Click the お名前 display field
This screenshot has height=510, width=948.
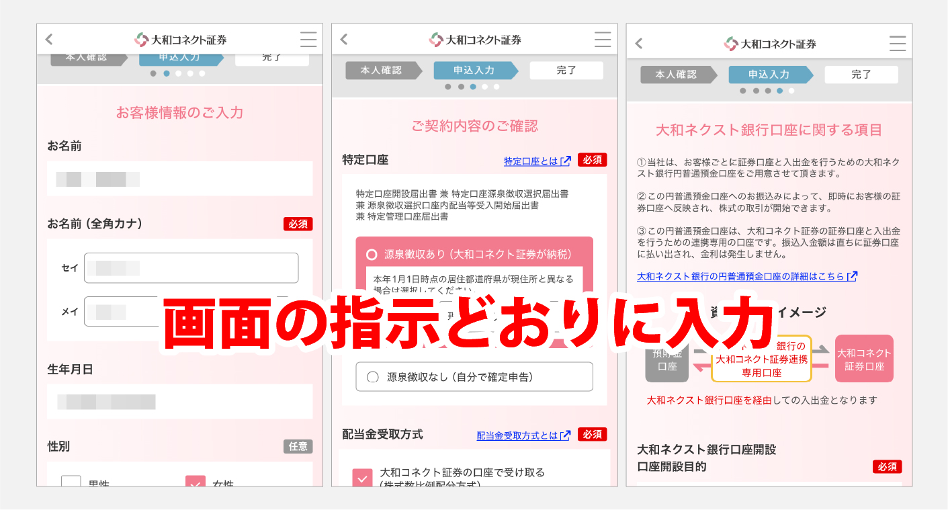[x=180, y=179]
